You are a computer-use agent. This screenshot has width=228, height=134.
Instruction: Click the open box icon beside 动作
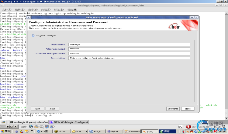(x=36, y=127)
